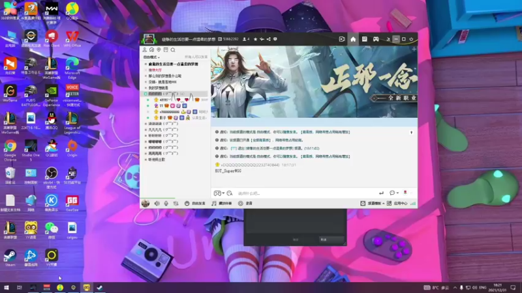Image resolution: width=522 pixels, height=293 pixels.
Task: Open the home tab in YY title bar
Action: (353, 39)
